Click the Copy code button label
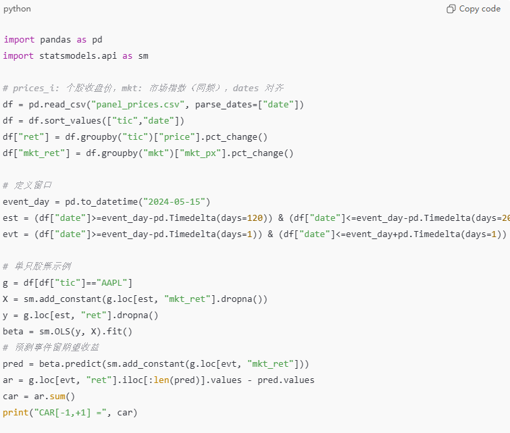The height and width of the screenshot is (433, 510). pyautogui.click(x=480, y=9)
